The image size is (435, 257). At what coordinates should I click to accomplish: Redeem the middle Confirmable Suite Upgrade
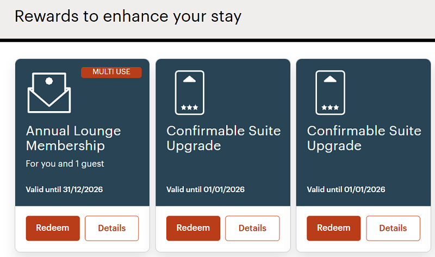193,228
